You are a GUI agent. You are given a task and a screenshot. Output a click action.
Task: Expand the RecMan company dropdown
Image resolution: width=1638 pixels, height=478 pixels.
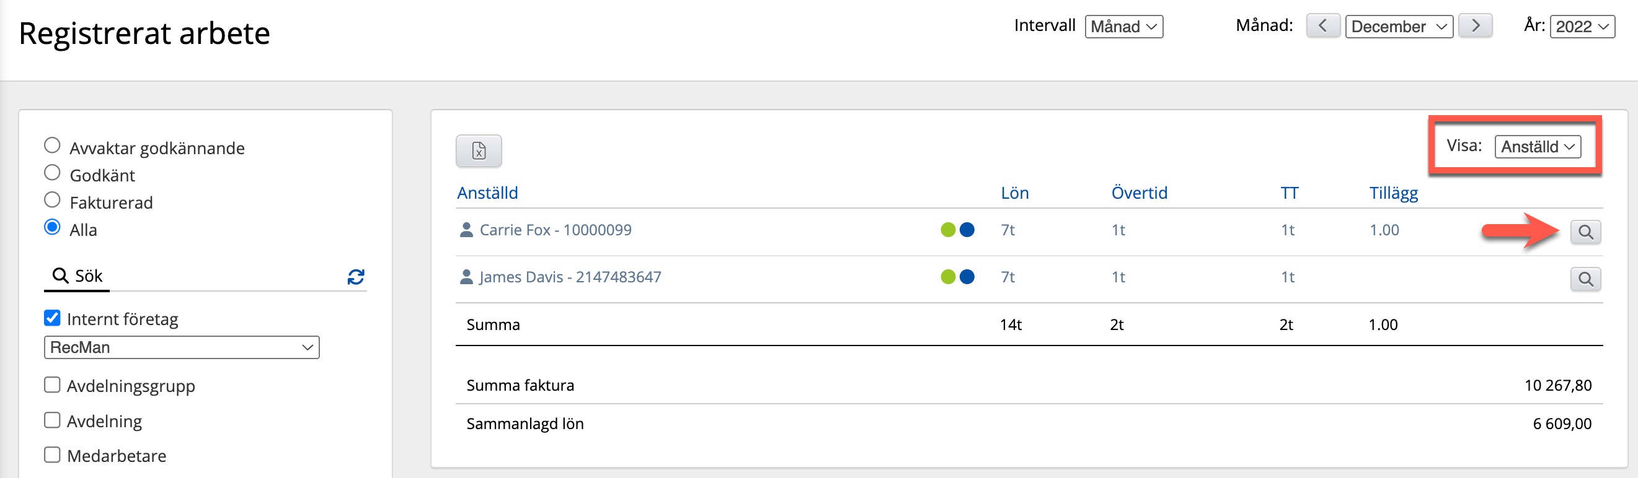(181, 347)
